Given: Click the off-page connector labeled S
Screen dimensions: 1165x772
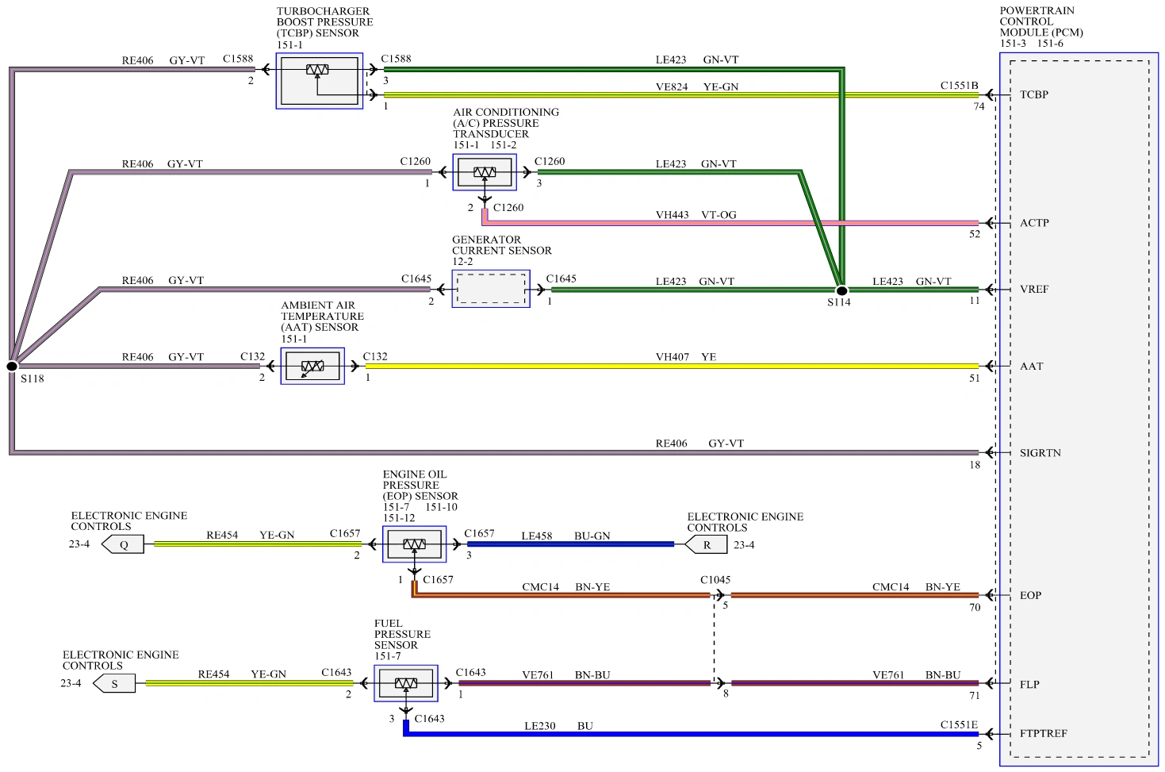Looking at the screenshot, I should (114, 683).
